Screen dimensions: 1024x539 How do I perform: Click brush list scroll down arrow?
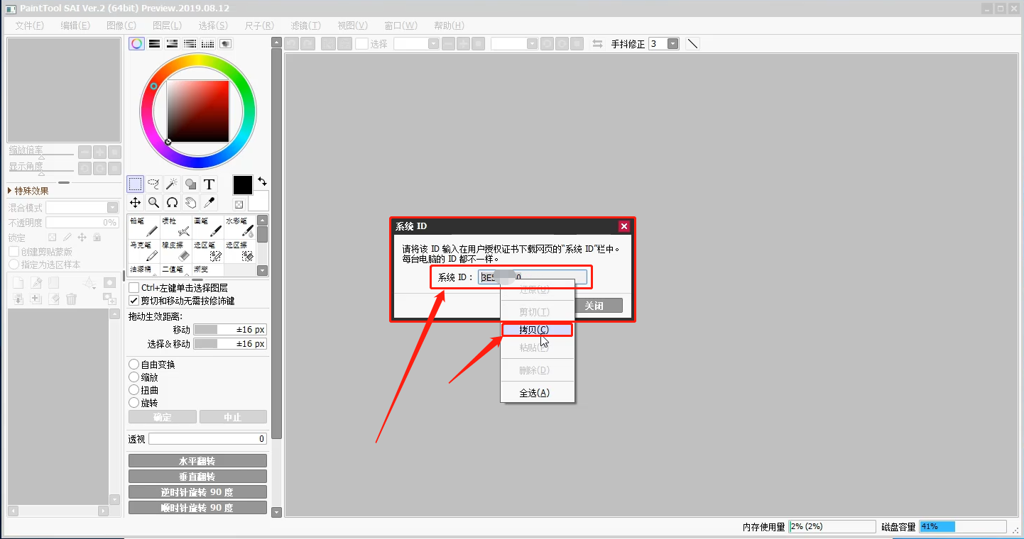click(x=262, y=270)
